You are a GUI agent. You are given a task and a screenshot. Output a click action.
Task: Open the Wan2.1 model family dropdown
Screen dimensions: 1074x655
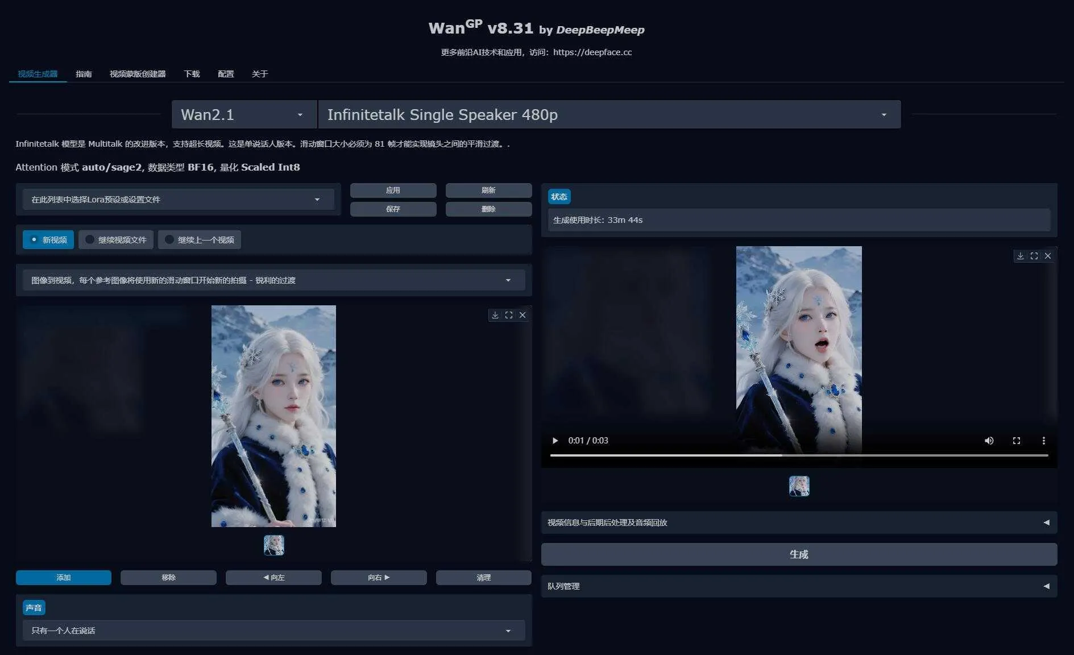click(244, 115)
